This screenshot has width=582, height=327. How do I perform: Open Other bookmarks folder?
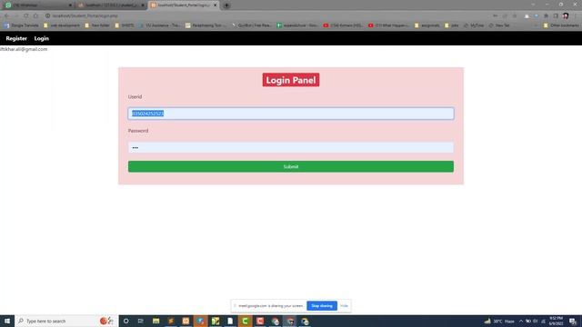561,25
